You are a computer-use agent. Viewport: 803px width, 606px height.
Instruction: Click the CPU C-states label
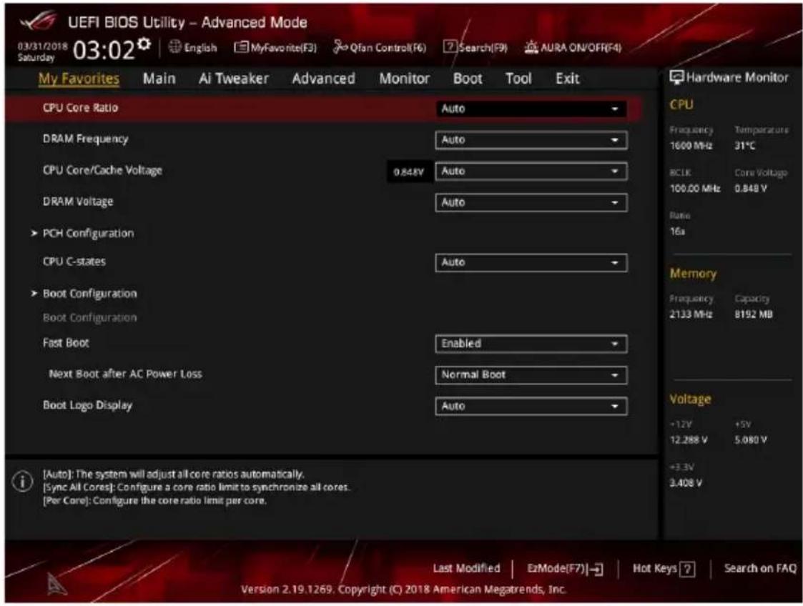point(74,262)
